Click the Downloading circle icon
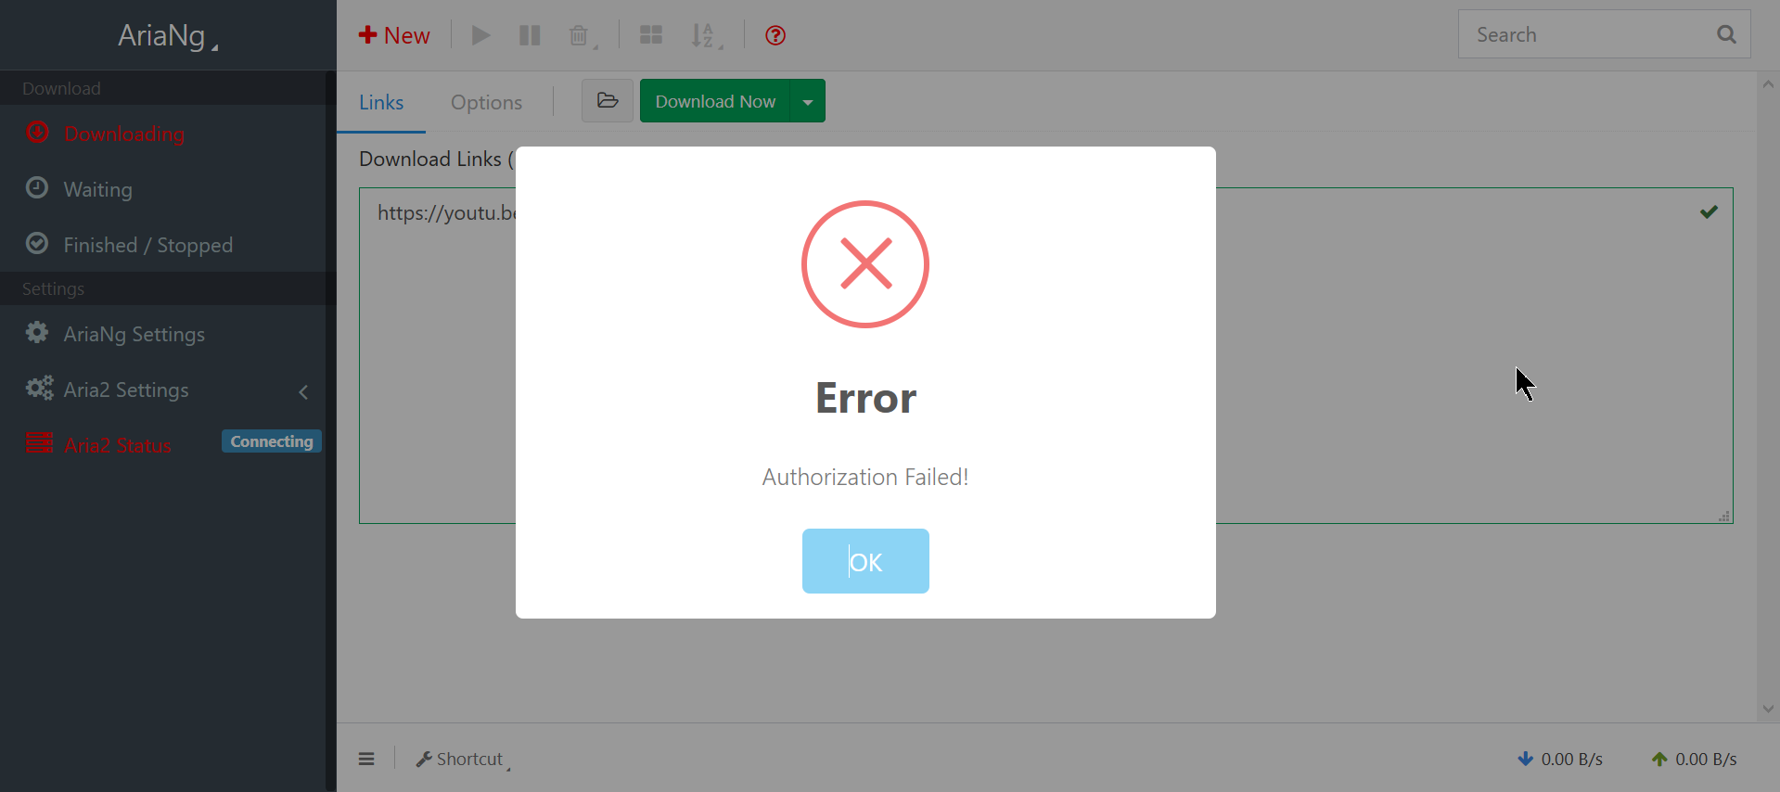 pyautogui.click(x=37, y=132)
